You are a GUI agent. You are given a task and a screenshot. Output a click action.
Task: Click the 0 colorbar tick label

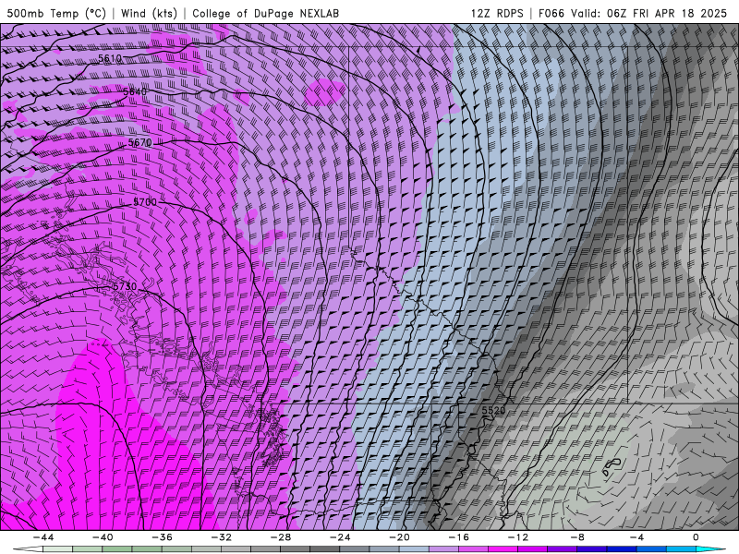(x=697, y=537)
